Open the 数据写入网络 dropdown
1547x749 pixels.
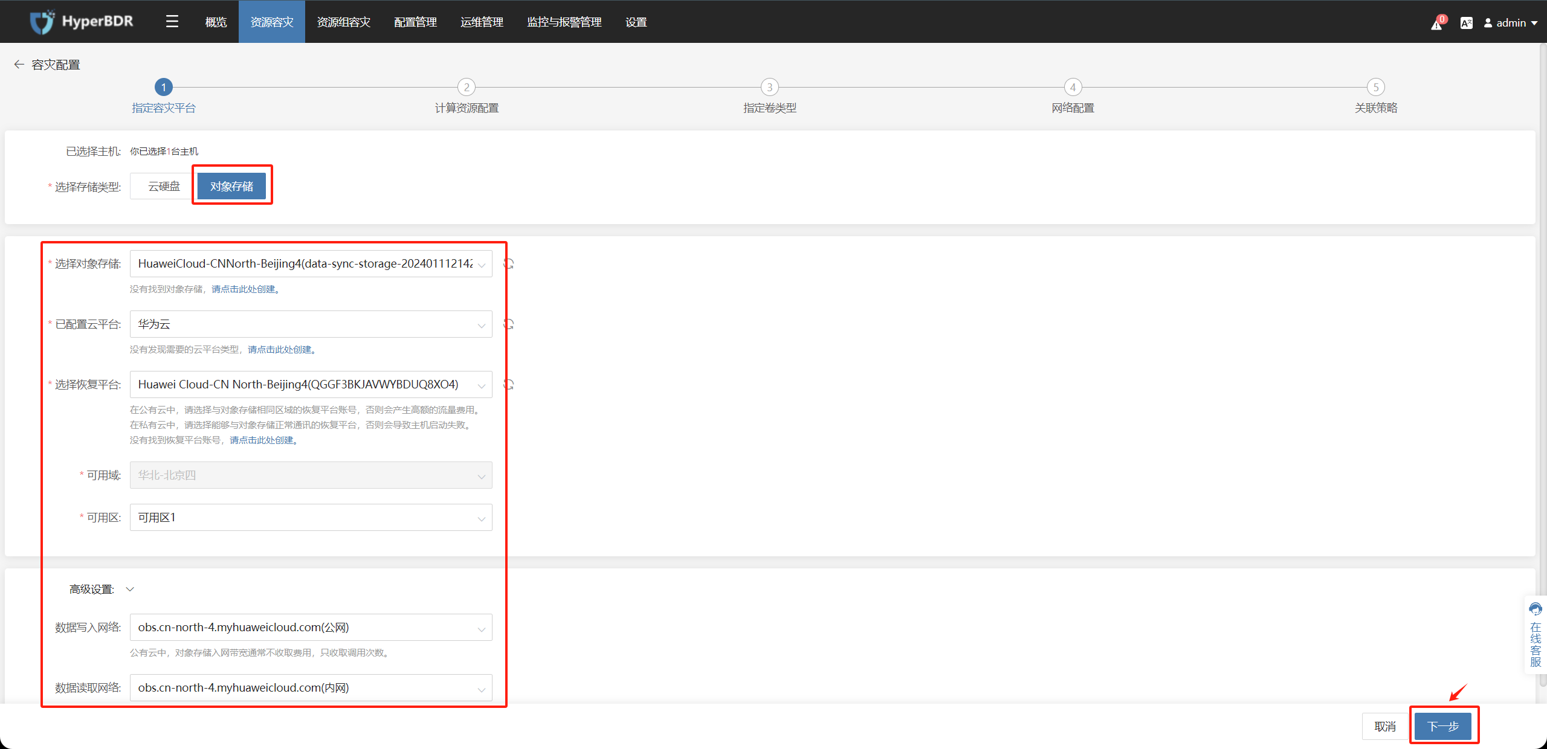point(311,627)
